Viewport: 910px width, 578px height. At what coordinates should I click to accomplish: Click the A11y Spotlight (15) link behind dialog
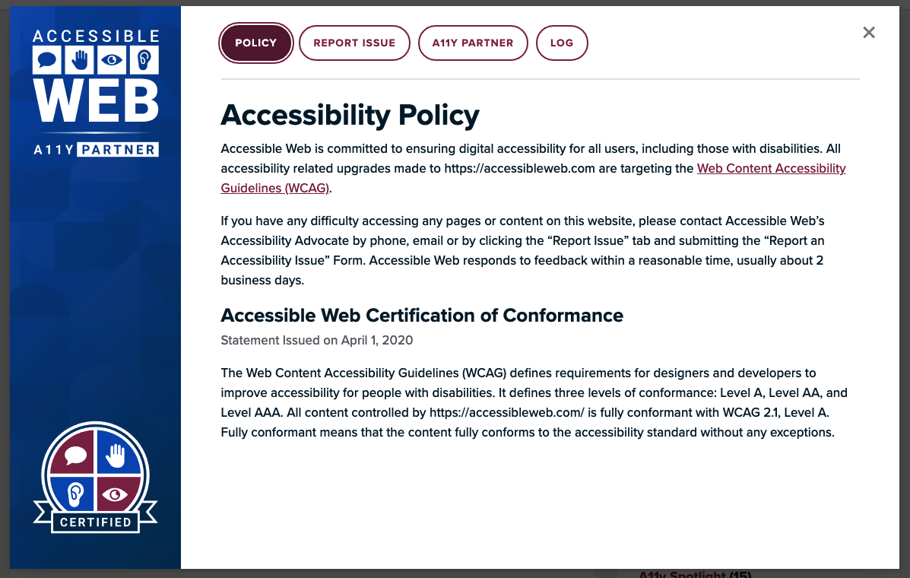tap(695, 574)
